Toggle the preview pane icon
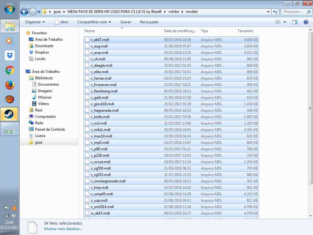This screenshot has height=235, width=313. (x=295, y=22)
